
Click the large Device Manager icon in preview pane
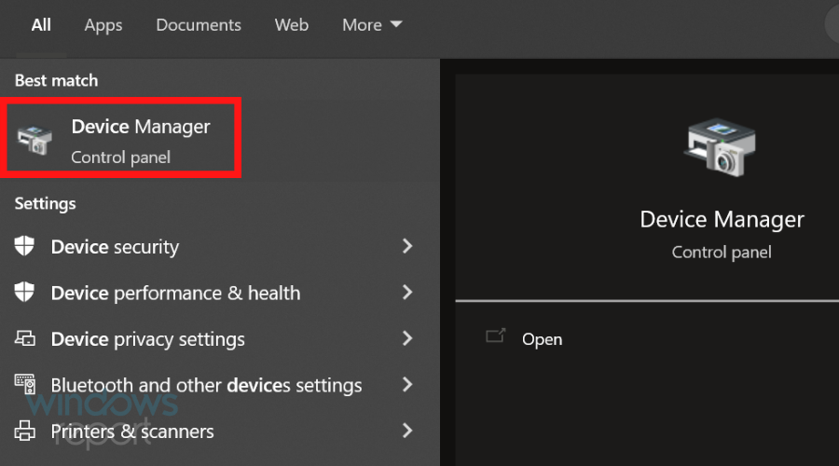(x=721, y=147)
